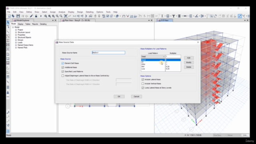The width and height of the screenshot is (256, 144).
Task: Toggle Specified Load Patterns checkbox
Action: [63, 72]
